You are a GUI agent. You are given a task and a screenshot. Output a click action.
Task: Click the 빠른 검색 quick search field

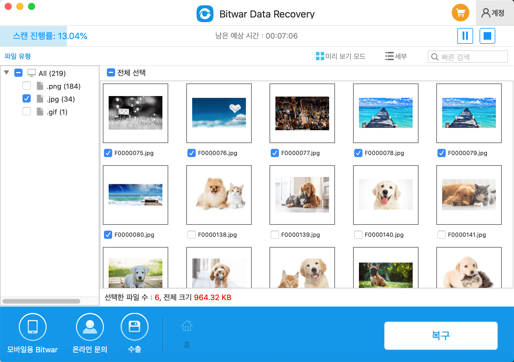pos(468,57)
